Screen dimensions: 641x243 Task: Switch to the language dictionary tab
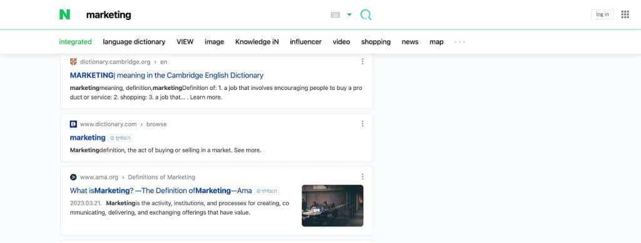(x=134, y=42)
